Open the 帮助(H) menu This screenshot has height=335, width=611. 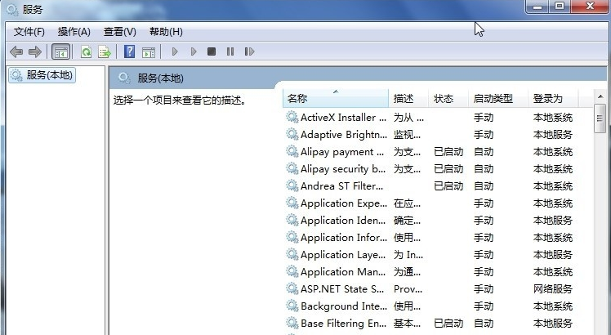(166, 32)
